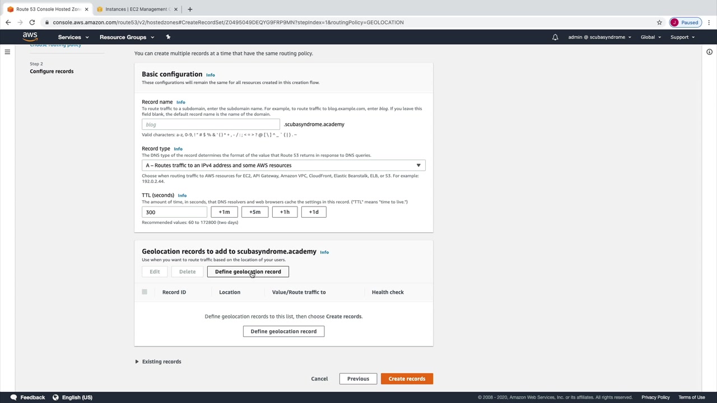Click the browser back arrow
The image size is (717, 403).
click(x=8, y=22)
